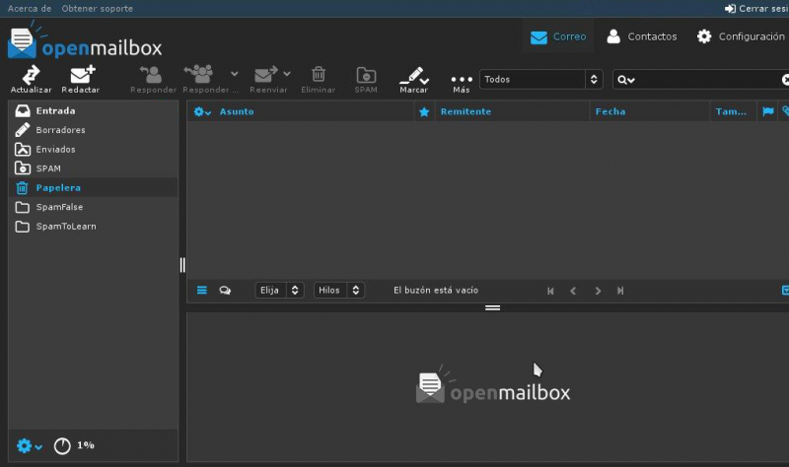Refresh mail with Actualizar button

31,79
